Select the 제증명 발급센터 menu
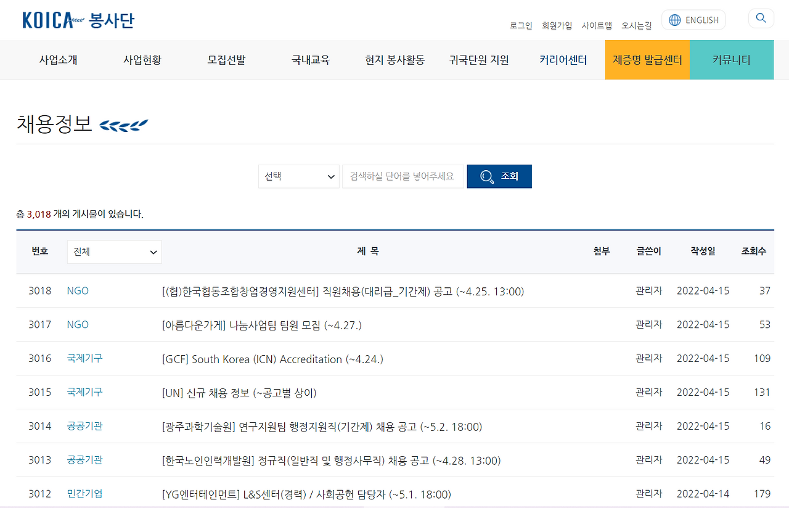The height and width of the screenshot is (508, 789). coord(647,59)
